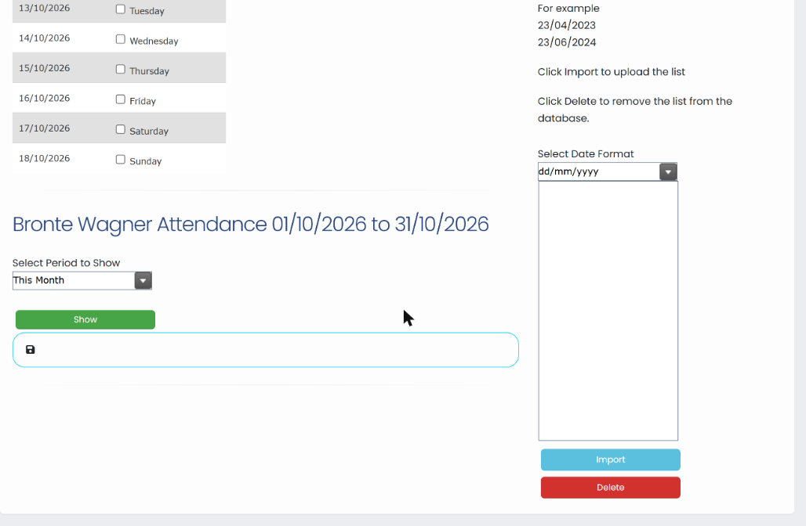Viewport: 806px width, 526px height.
Task: Click the Select Period to Show label
Action: (x=67, y=263)
